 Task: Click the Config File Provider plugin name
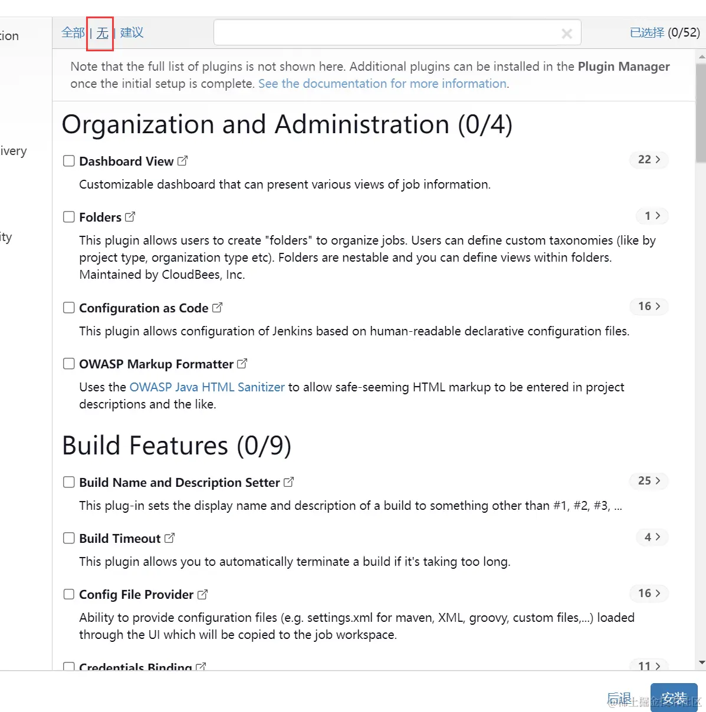point(136,595)
